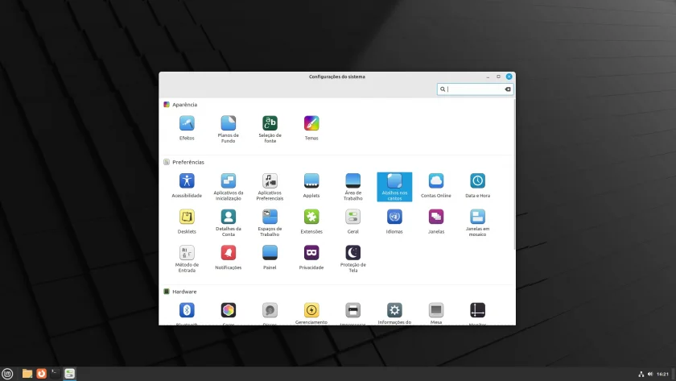Open Bluetooth hardware settings

[x=187, y=313]
